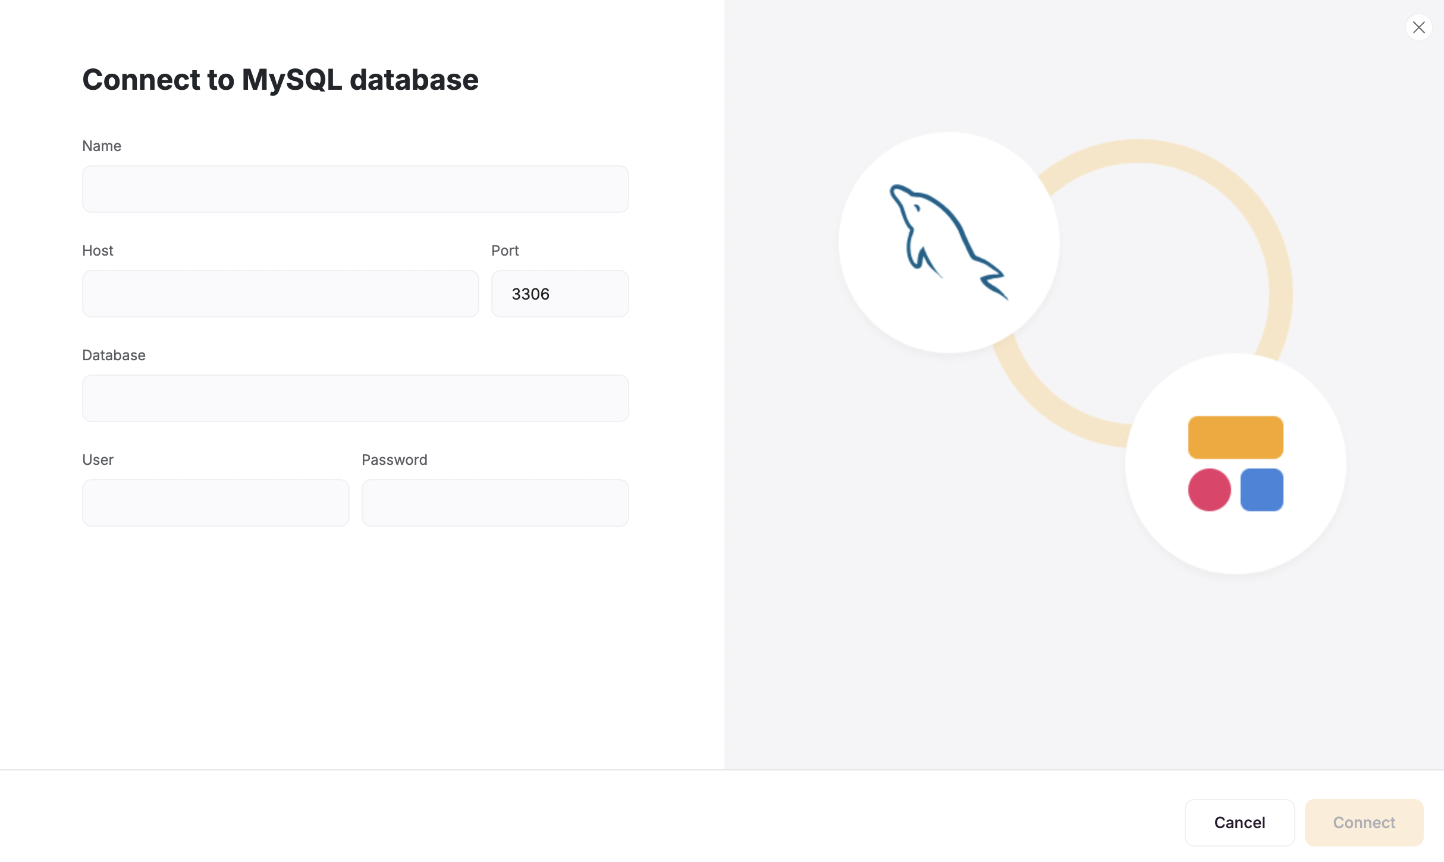1444x862 pixels.
Task: Close the dialog with the X icon
Action: (x=1418, y=27)
